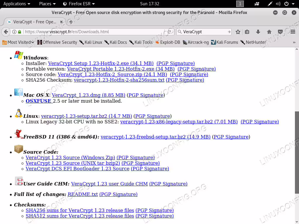Open VeraCrypt 1.23 Source (UNIX tar bzip2)
The image size is (299, 224).
[73, 163]
